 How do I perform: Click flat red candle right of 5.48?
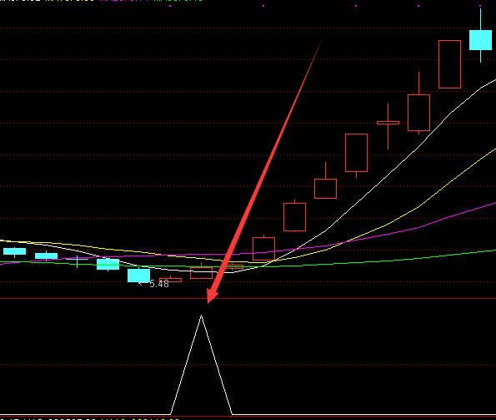pos(171,280)
